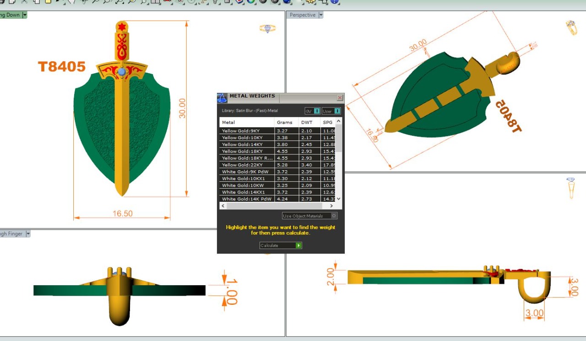Open the Through Finger viewport dropdown arrow
This screenshot has width=586, height=341.
click(x=28, y=234)
